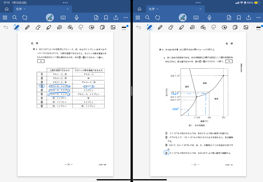This screenshot has width=263, height=182.
Task: Open page thumbnails grid view in left pane
Action: coord(5,17)
